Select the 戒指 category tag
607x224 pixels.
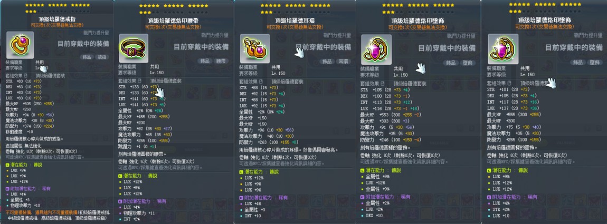(x=102, y=57)
